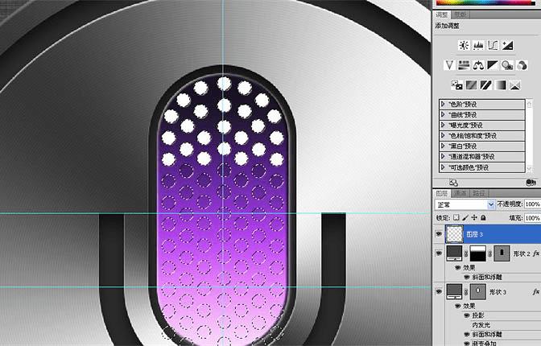Enable lock all (padlock icon)

point(483,218)
